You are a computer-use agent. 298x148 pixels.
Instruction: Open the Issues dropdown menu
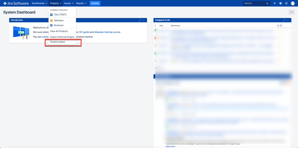69,3
